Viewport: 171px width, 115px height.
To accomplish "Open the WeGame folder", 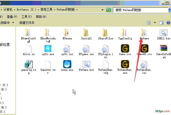I will [144, 34].
